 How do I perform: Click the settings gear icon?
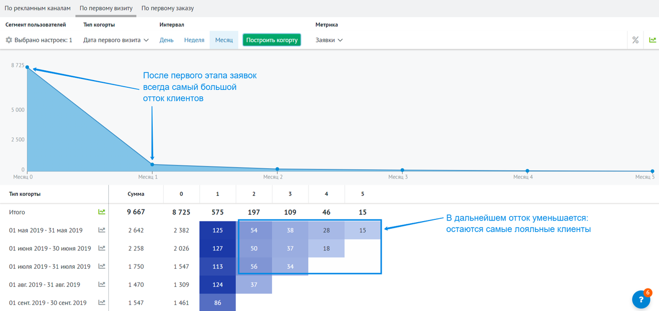[9, 40]
